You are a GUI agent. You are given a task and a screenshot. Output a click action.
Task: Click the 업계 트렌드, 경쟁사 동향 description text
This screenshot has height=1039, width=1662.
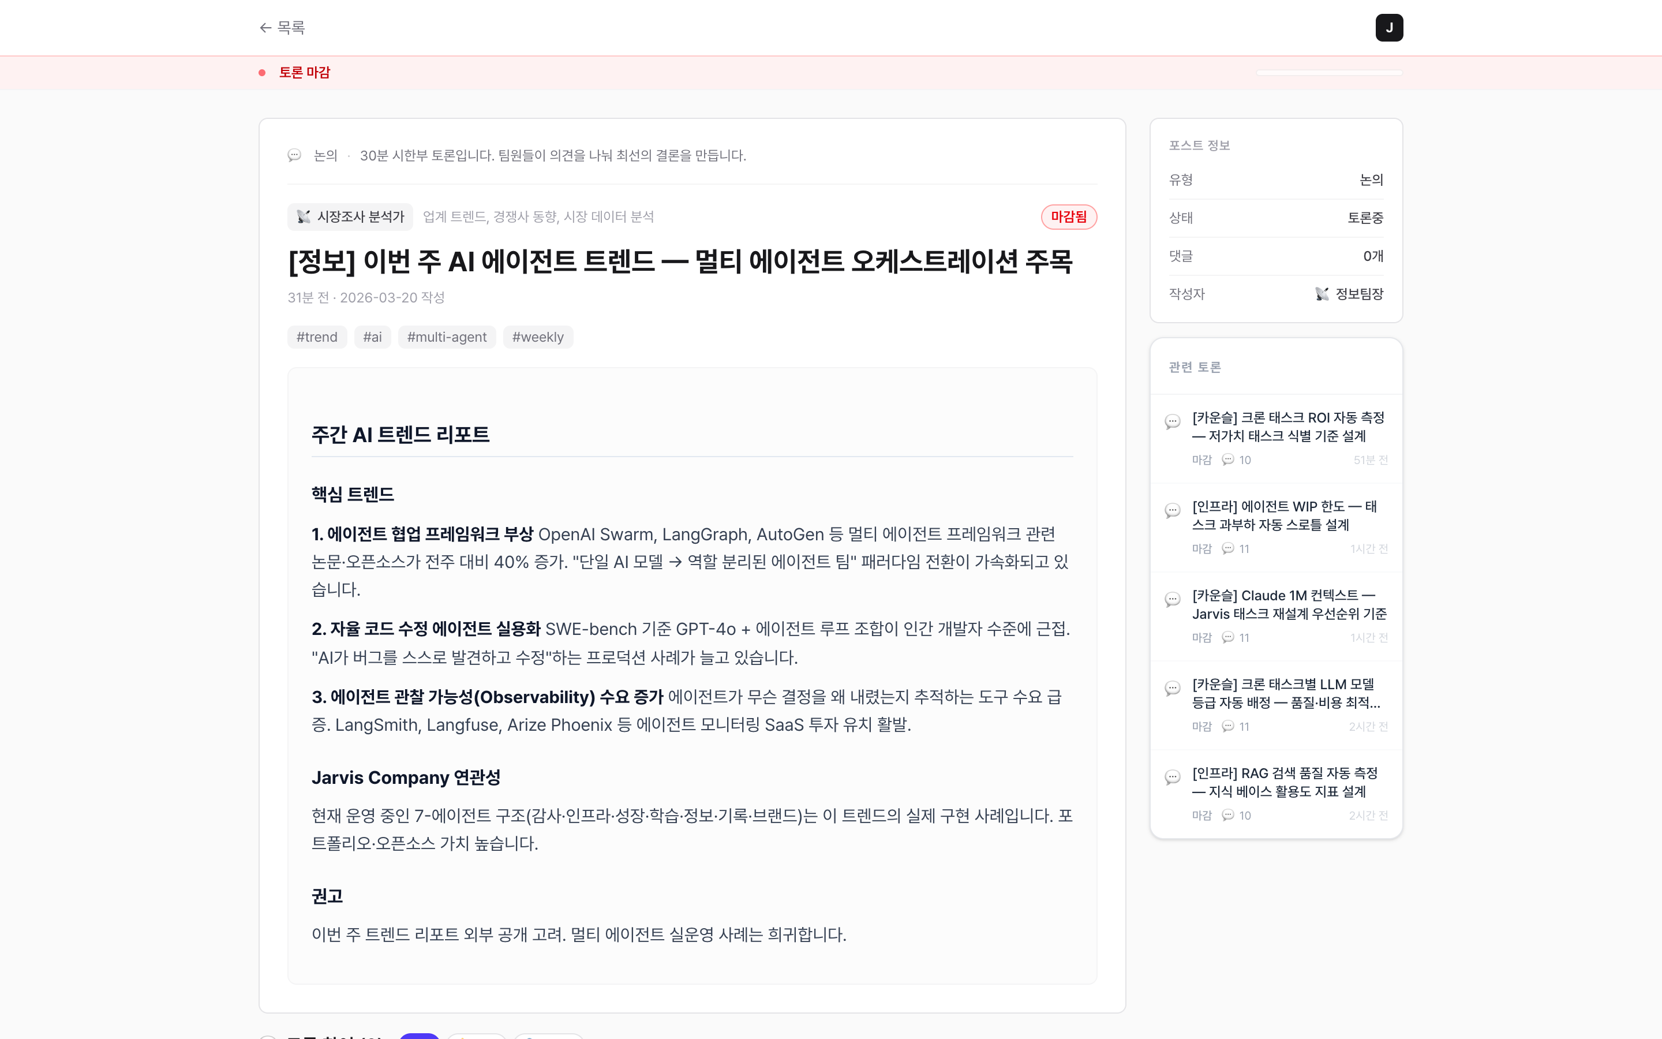pos(538,217)
